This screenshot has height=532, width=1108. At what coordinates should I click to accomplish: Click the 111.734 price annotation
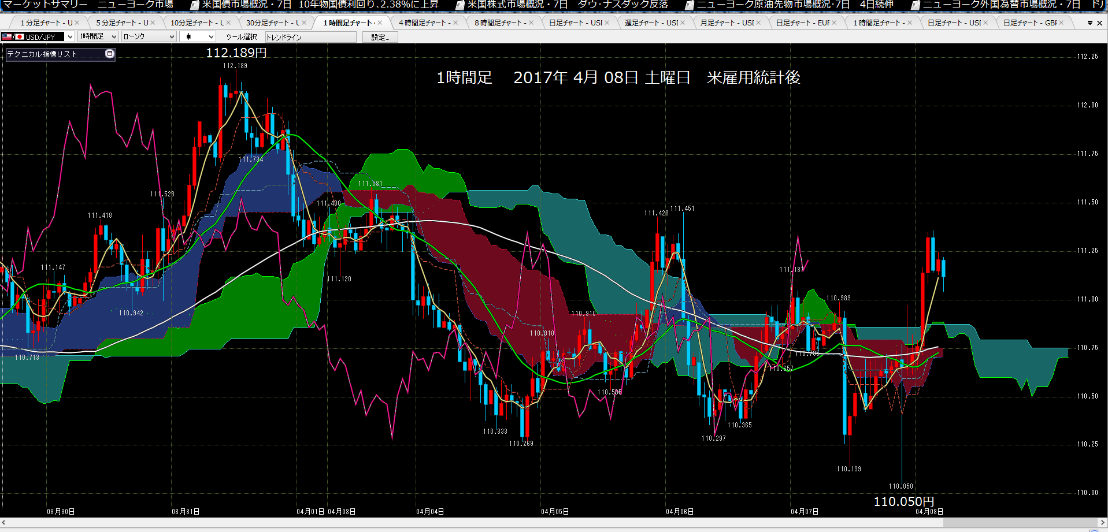251,159
